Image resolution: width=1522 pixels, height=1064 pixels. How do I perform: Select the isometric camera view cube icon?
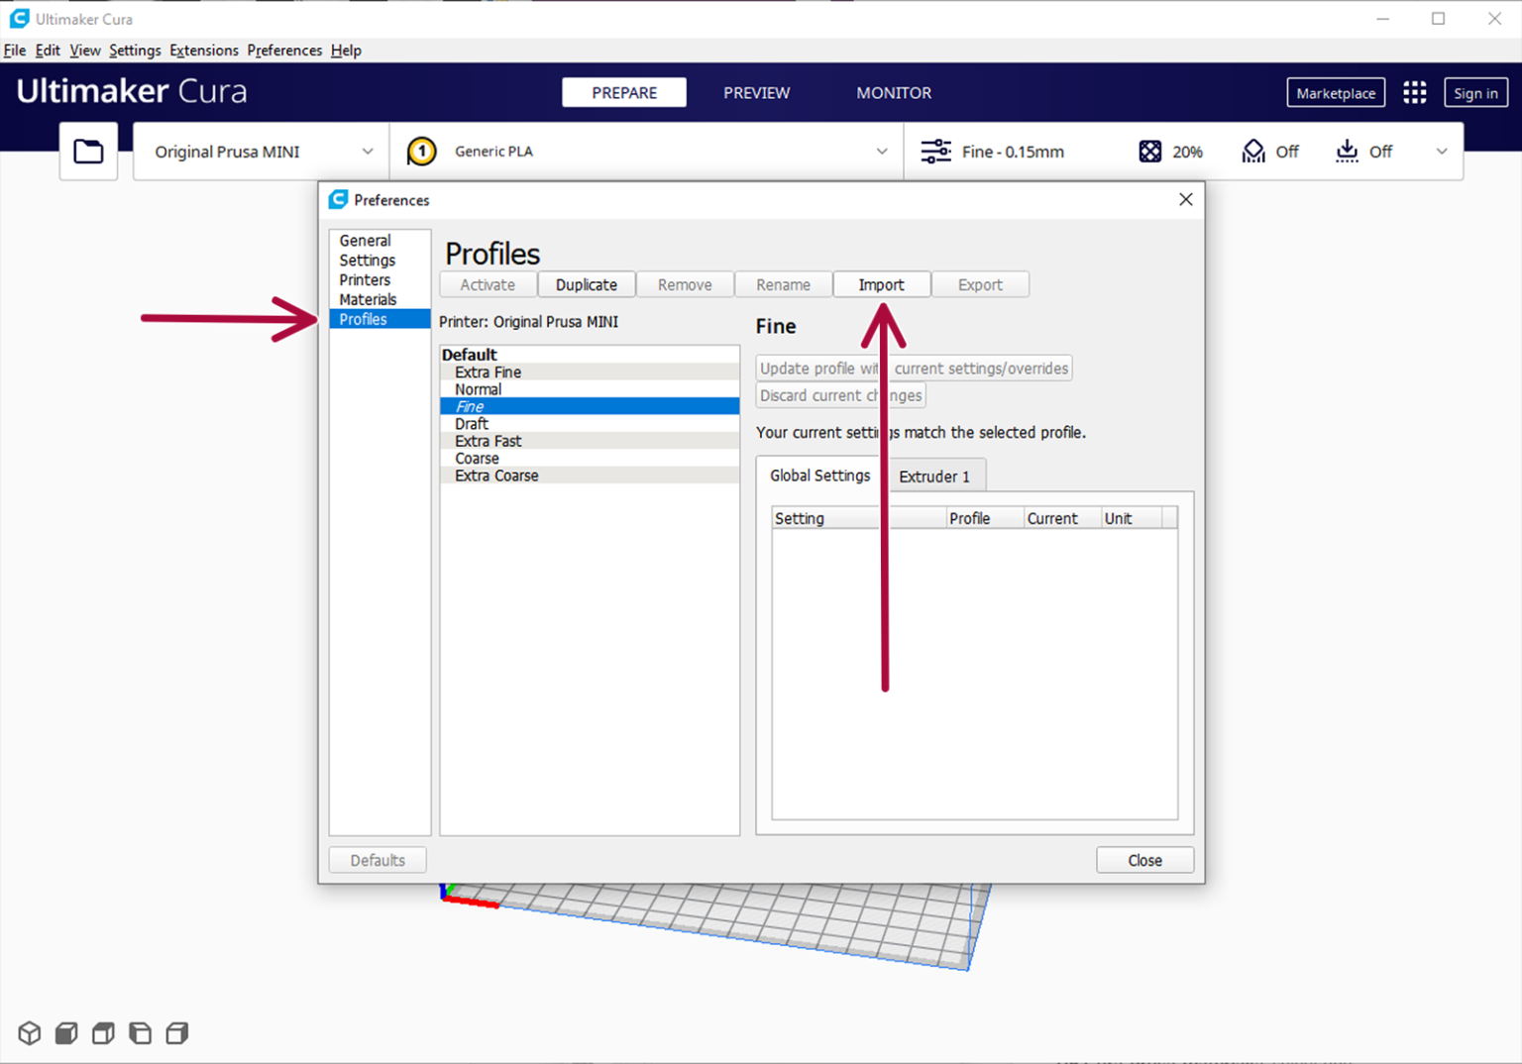[29, 1032]
